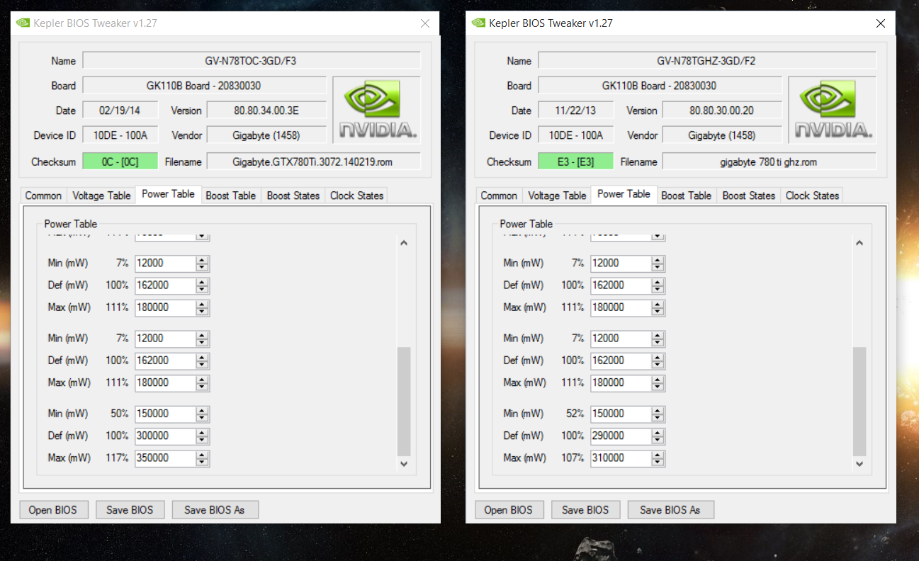Image resolution: width=919 pixels, height=561 pixels.
Task: Increase the 300000 Def value
Action: point(202,432)
